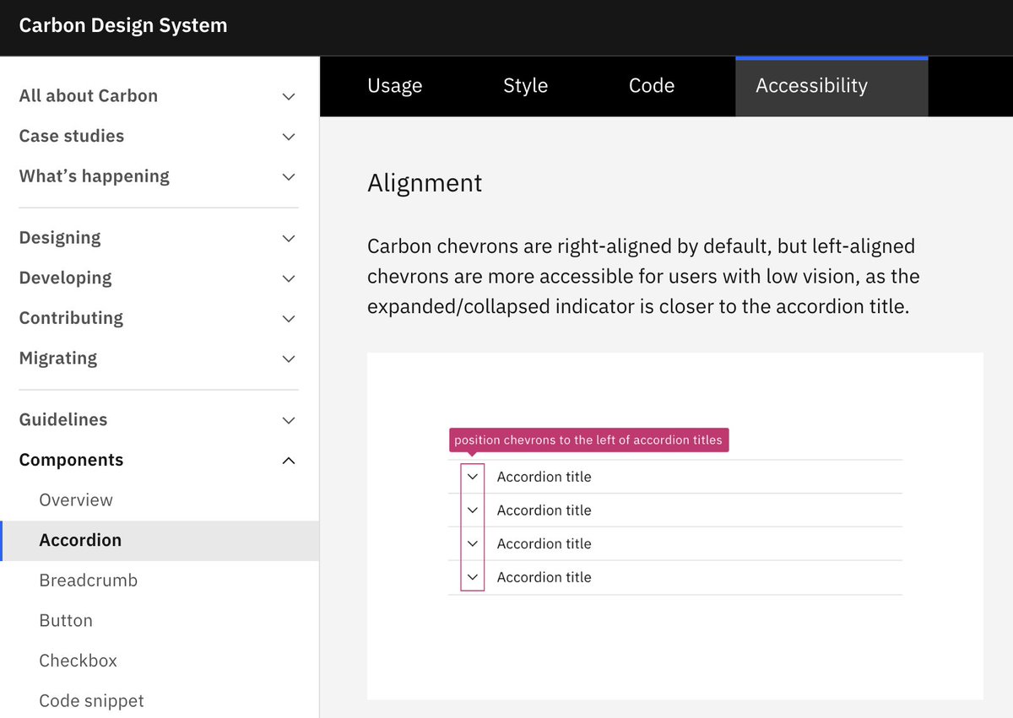The image size is (1013, 718).
Task: Expand the Guidelines section chevron
Action: click(x=289, y=420)
